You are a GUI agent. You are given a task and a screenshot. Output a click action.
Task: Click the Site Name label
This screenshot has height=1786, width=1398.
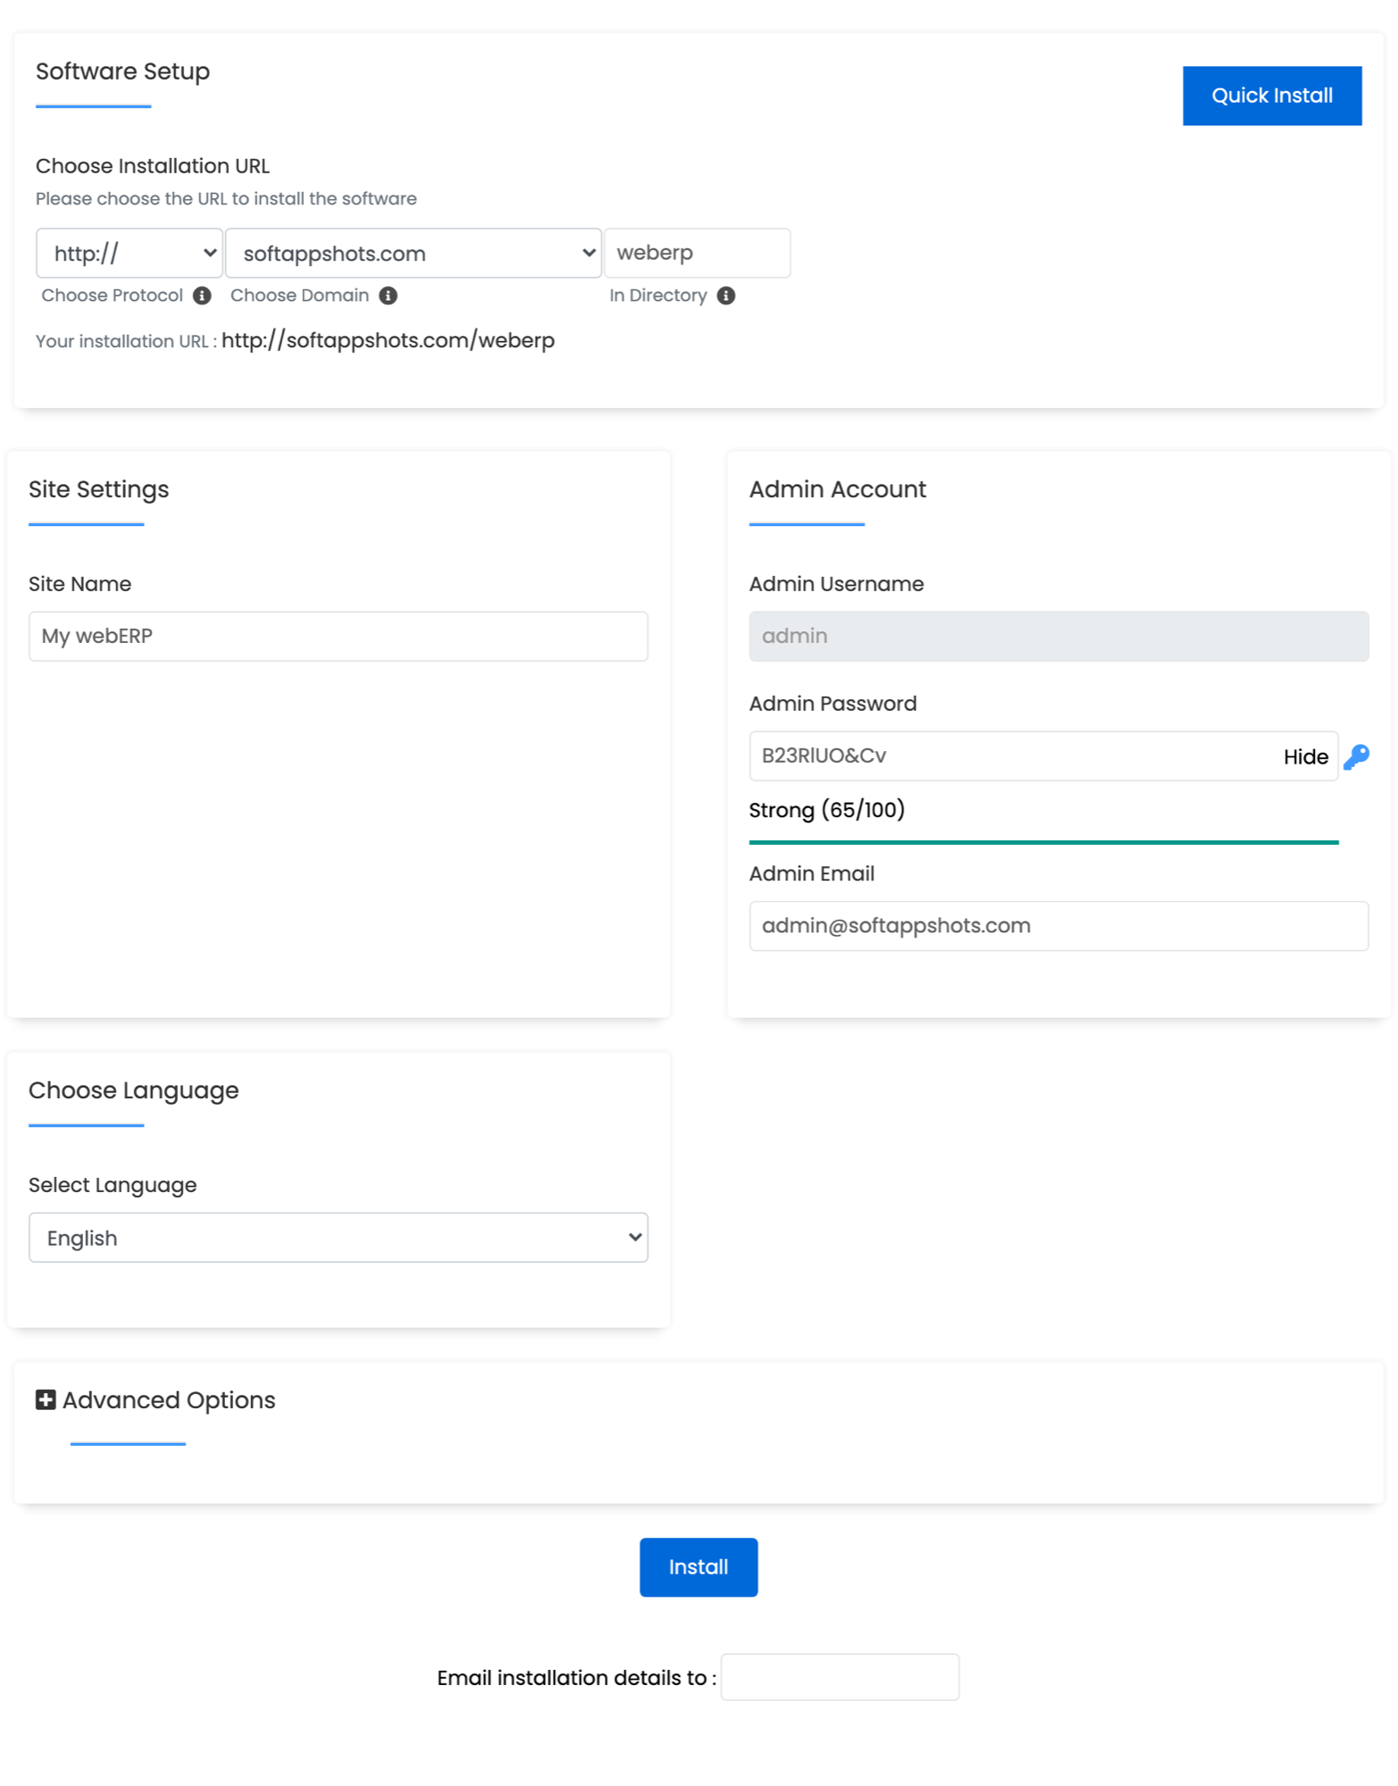[80, 584]
